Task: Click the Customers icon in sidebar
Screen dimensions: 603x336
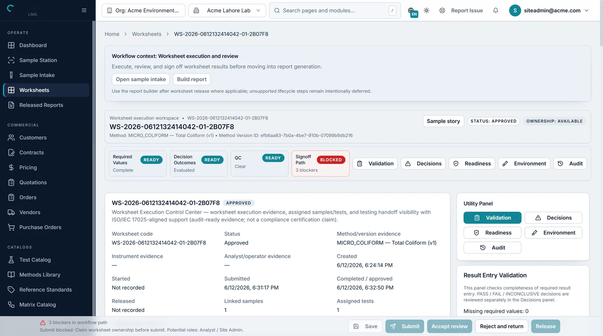Action: 11,137
